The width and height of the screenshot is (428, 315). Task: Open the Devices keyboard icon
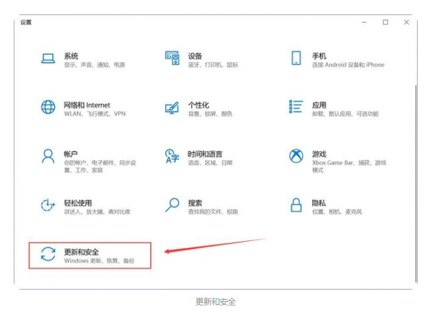tap(172, 59)
